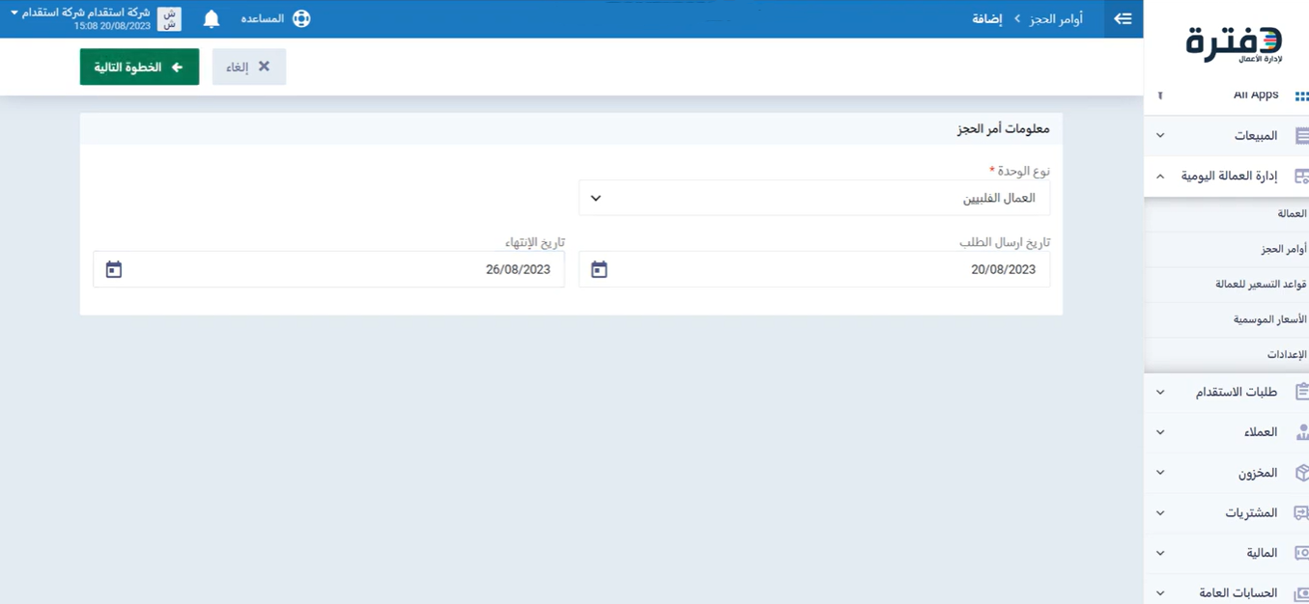The height and width of the screenshot is (604, 1309).
Task: Click the تاريخ ارسال الطلب field label
Action: point(1005,242)
